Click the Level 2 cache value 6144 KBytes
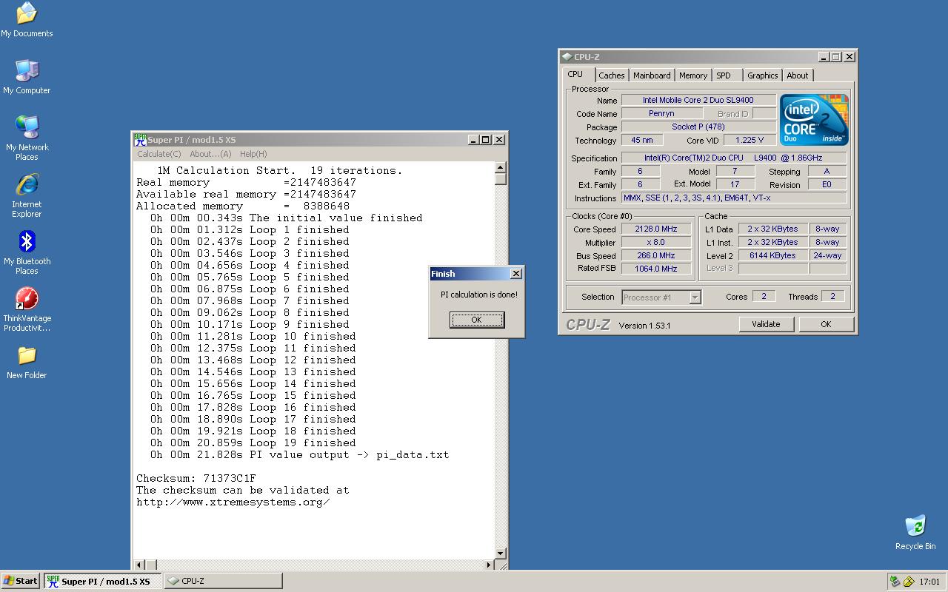Viewport: 948px width, 592px height. (x=772, y=255)
